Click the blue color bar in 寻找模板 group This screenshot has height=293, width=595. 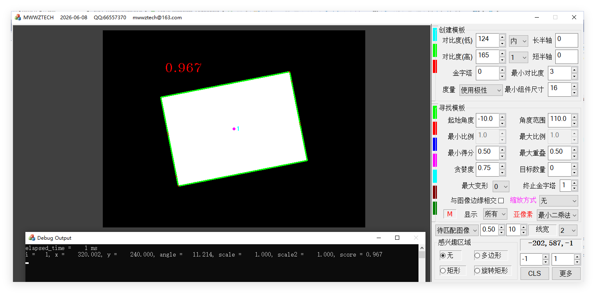435,144
